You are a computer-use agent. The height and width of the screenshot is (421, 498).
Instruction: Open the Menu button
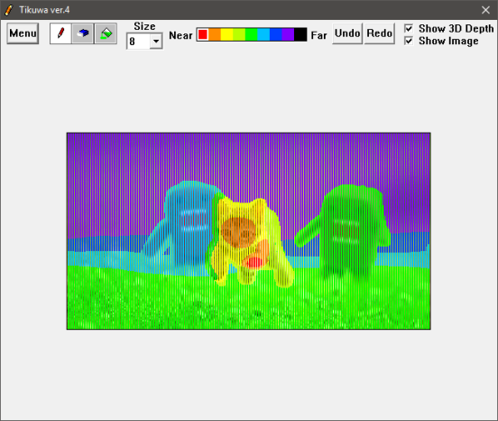(23, 33)
